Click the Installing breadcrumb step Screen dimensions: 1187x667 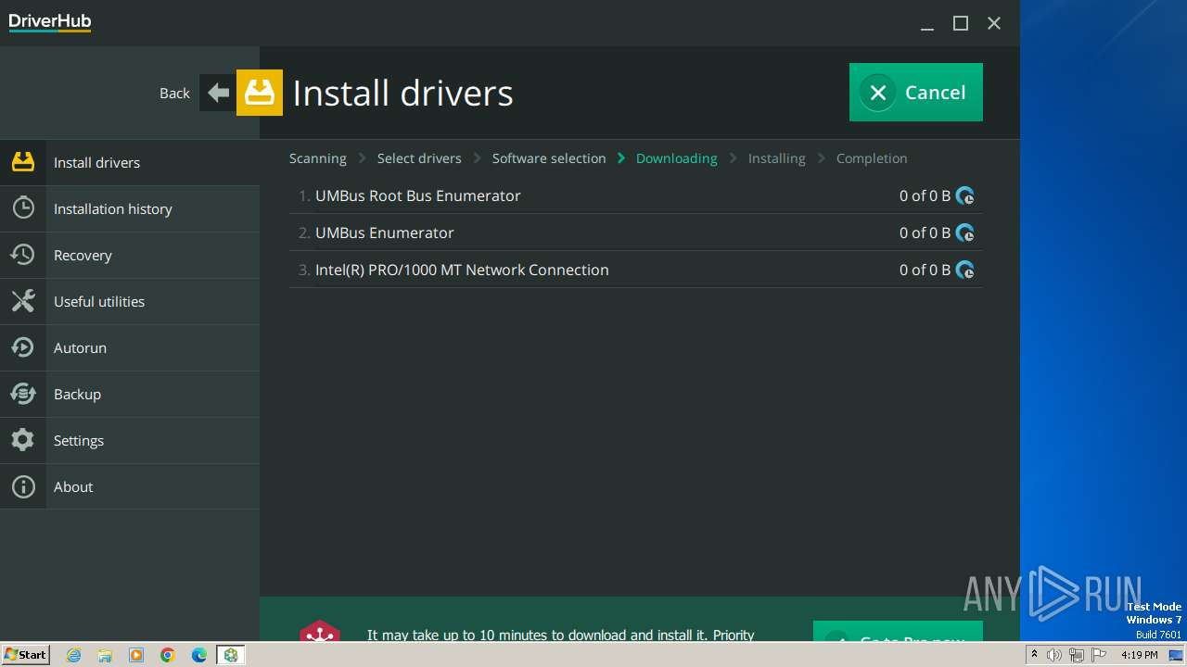(777, 158)
